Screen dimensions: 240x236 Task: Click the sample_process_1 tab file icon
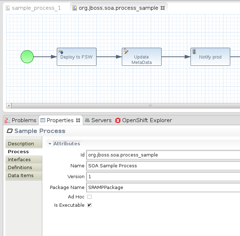pos(8,8)
